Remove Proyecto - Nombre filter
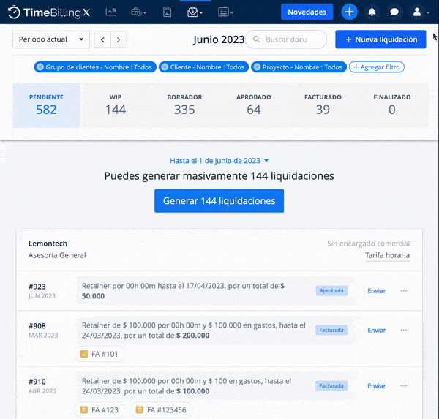Image resolution: width=439 pixels, height=419 pixels. pos(258,67)
